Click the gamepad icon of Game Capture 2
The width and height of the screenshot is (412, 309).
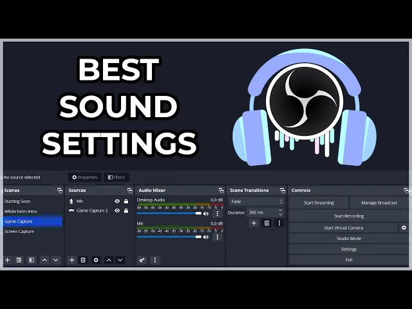71,211
